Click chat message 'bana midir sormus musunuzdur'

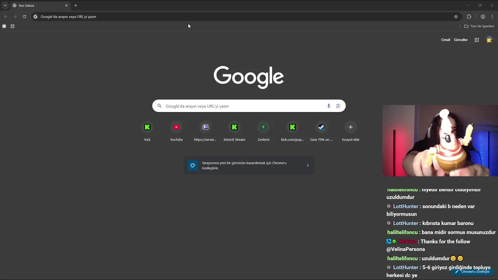pyautogui.click(x=459, y=232)
